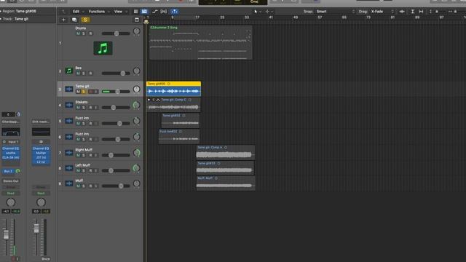The width and height of the screenshot is (466, 262).
Task: Record-enable the Muff track
Action: tap(90, 186)
